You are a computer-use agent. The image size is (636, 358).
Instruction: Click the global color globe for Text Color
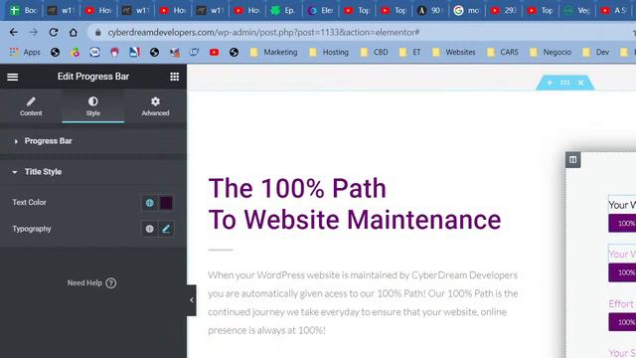point(150,203)
